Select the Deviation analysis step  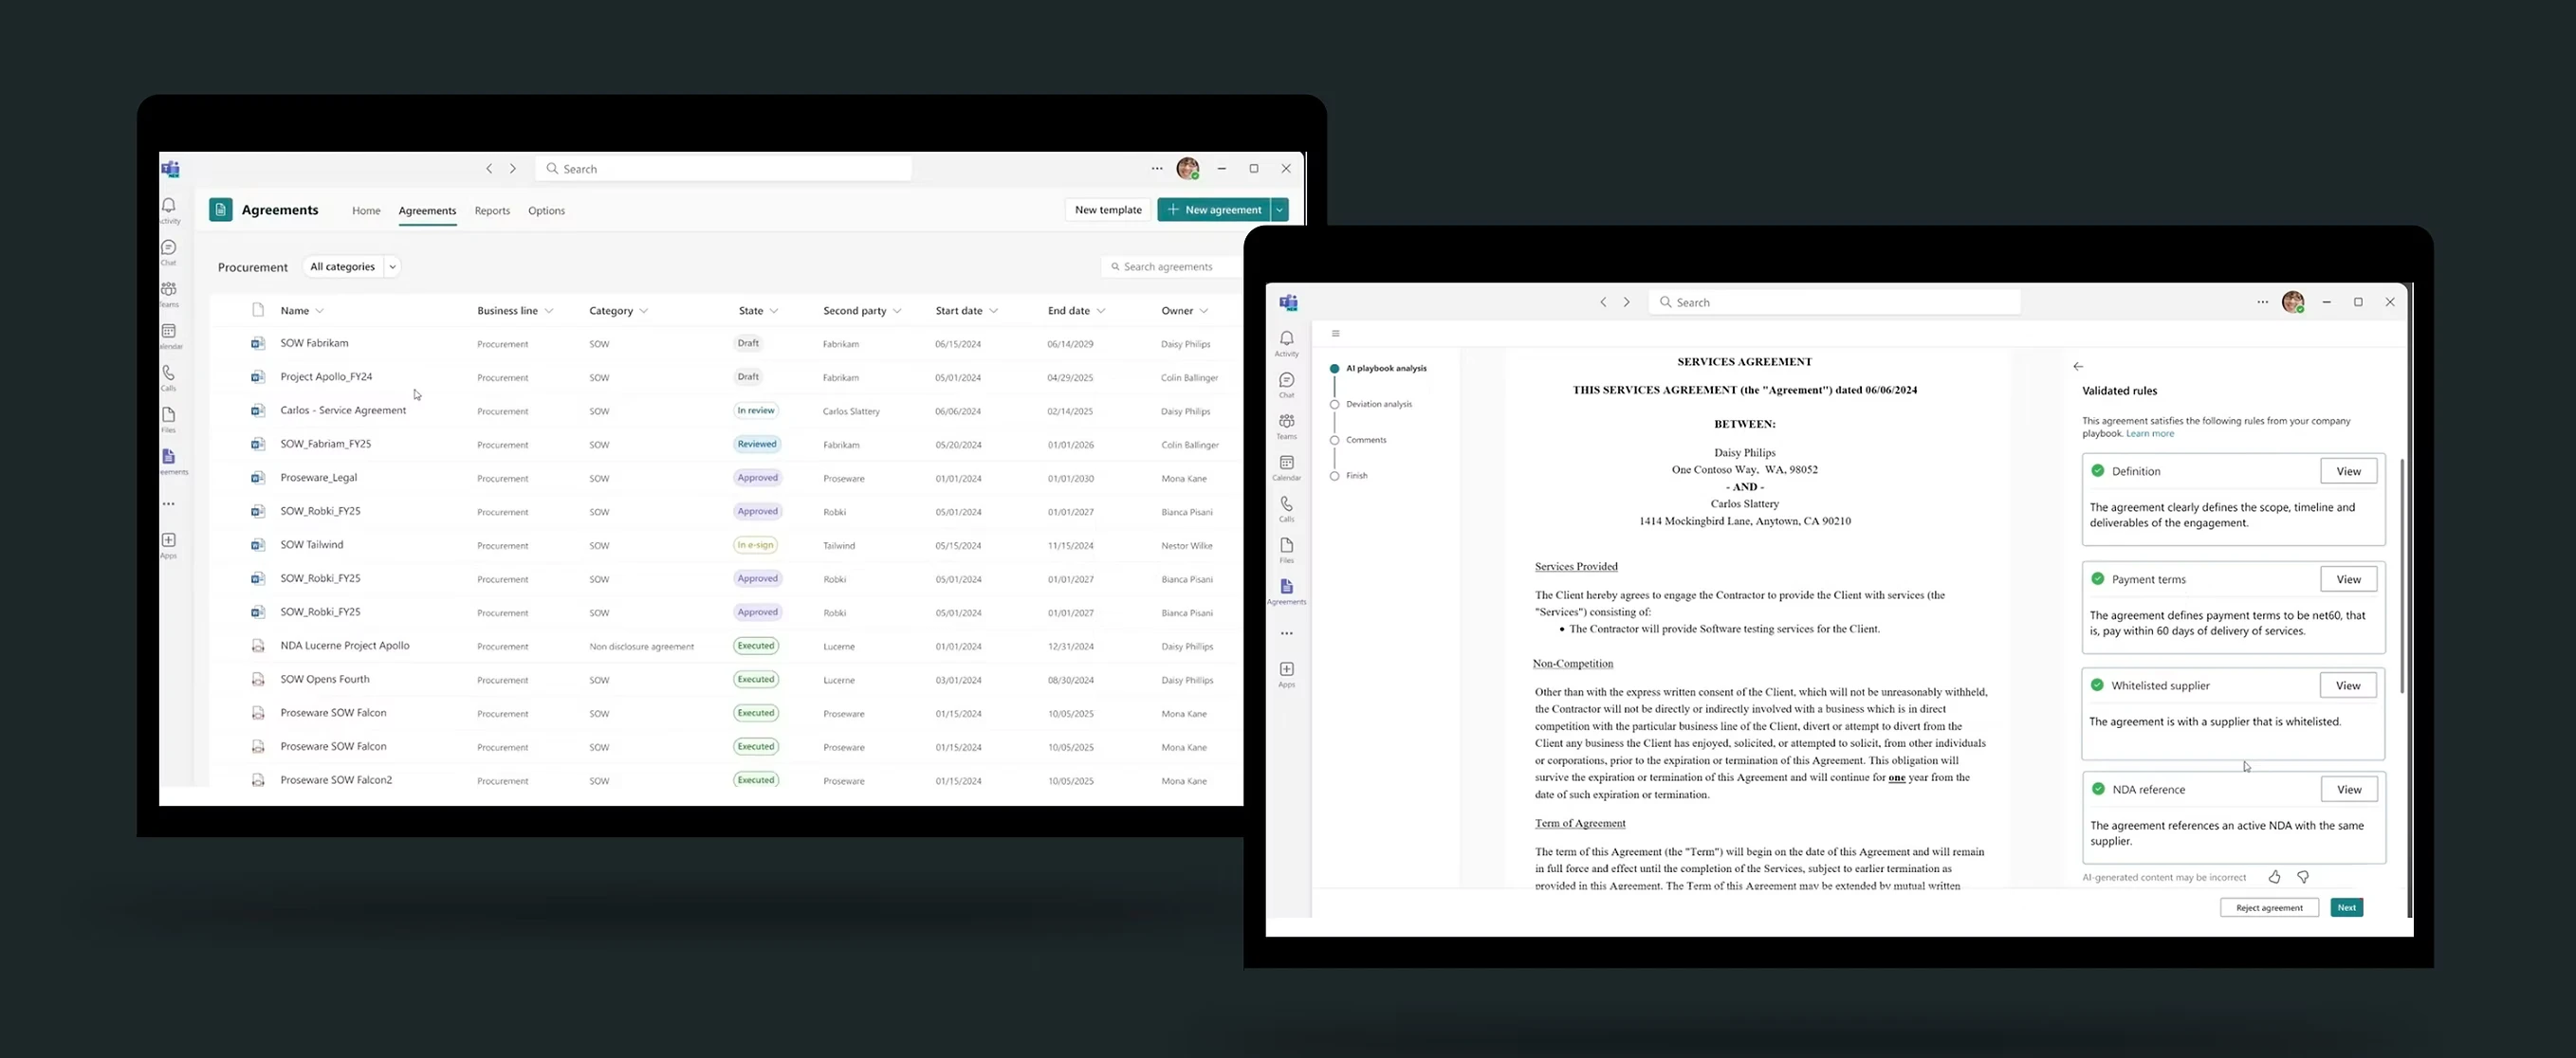tap(1372, 404)
